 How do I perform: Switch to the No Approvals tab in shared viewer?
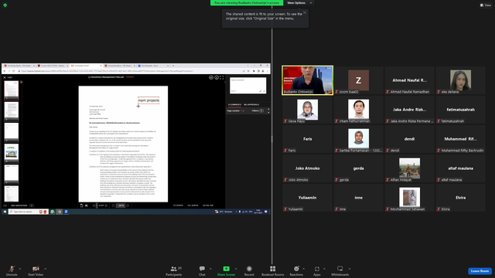(251, 105)
